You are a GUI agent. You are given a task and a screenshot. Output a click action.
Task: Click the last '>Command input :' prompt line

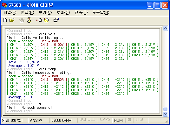tap(22, 111)
